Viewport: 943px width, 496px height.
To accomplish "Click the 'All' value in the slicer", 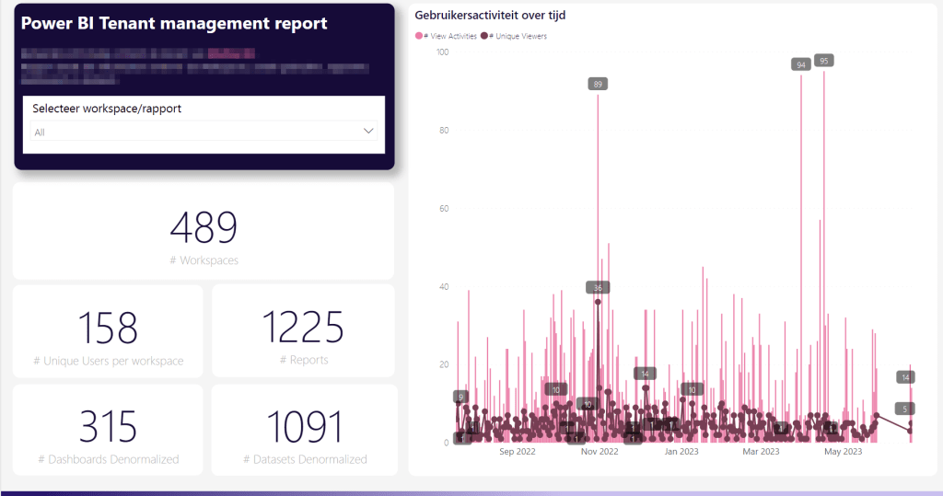I will coord(40,133).
